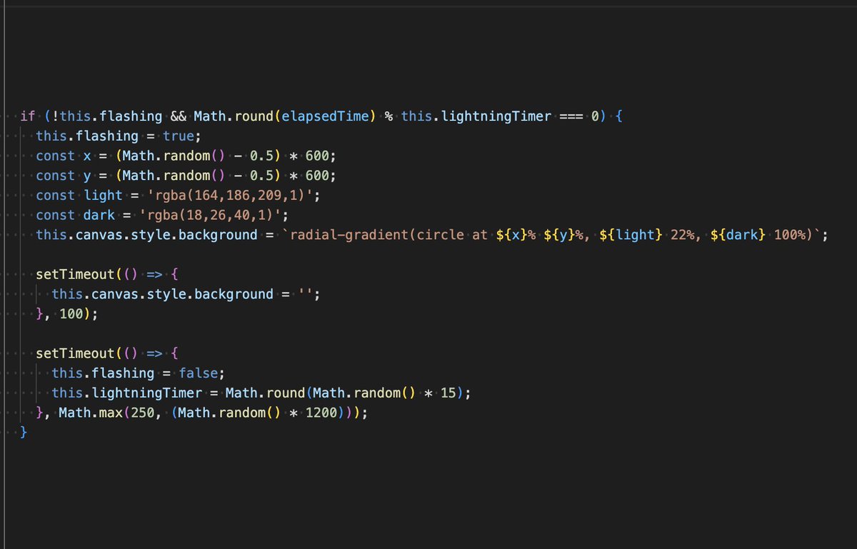Click the variable name y in 'const y'
The width and height of the screenshot is (857, 549).
pyautogui.click(x=87, y=176)
